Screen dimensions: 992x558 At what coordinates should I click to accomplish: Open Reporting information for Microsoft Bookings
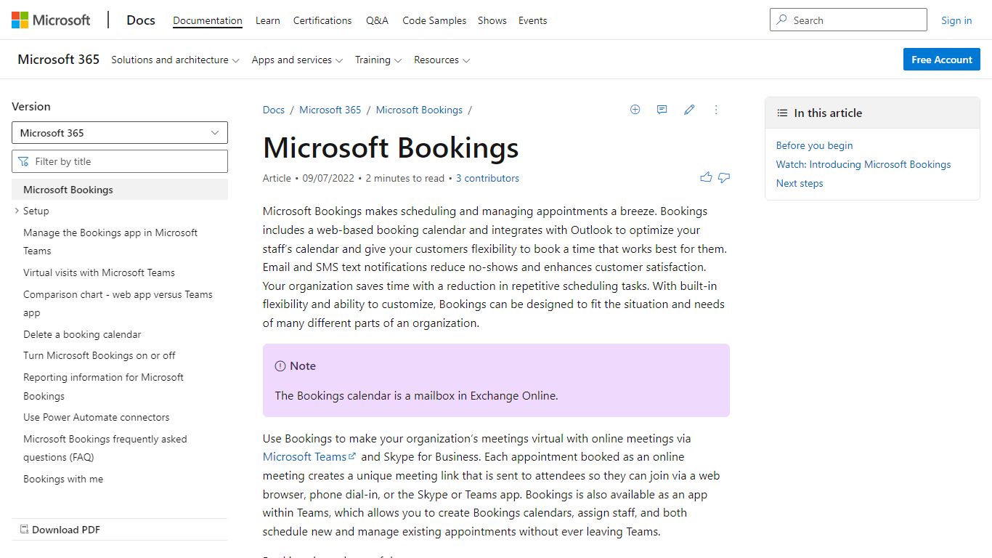103,387
